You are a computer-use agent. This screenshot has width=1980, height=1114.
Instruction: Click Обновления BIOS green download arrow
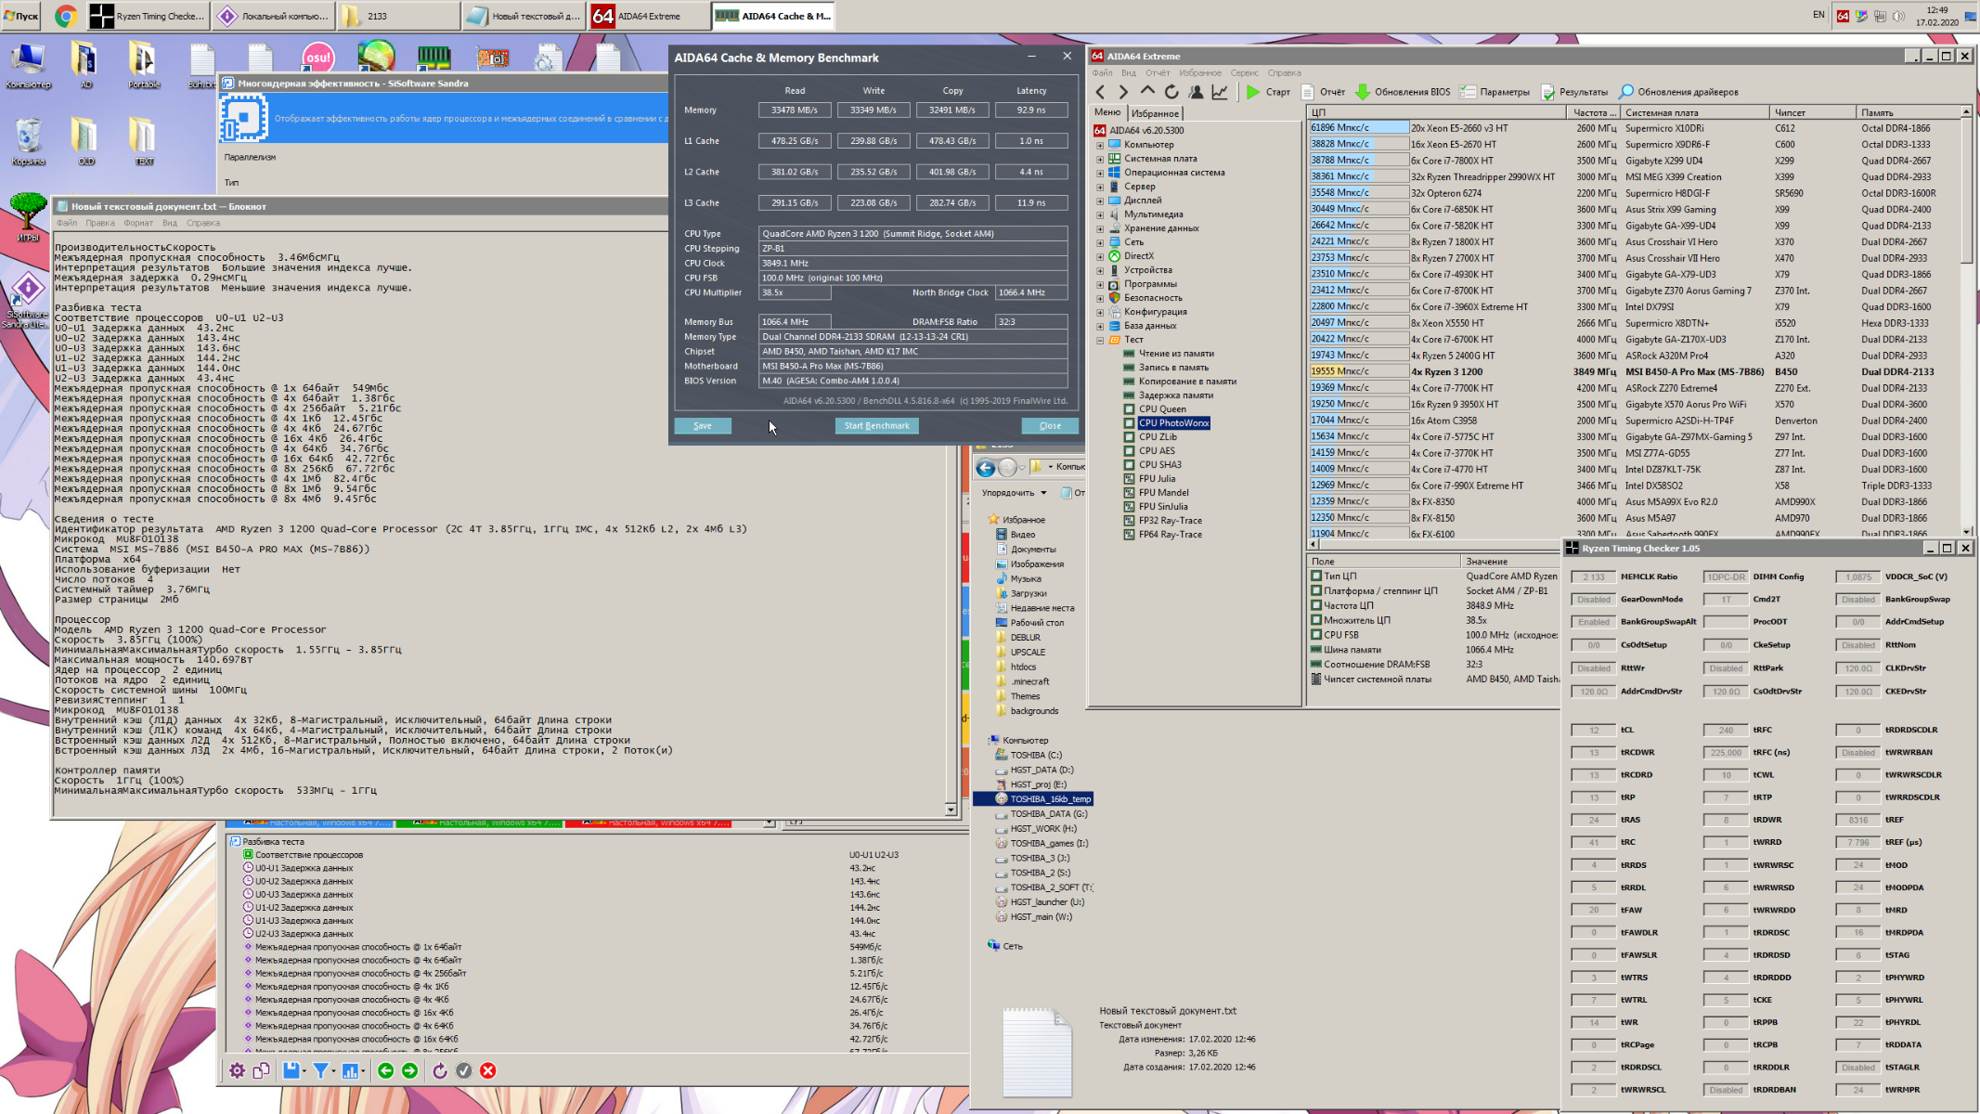pyautogui.click(x=1363, y=92)
